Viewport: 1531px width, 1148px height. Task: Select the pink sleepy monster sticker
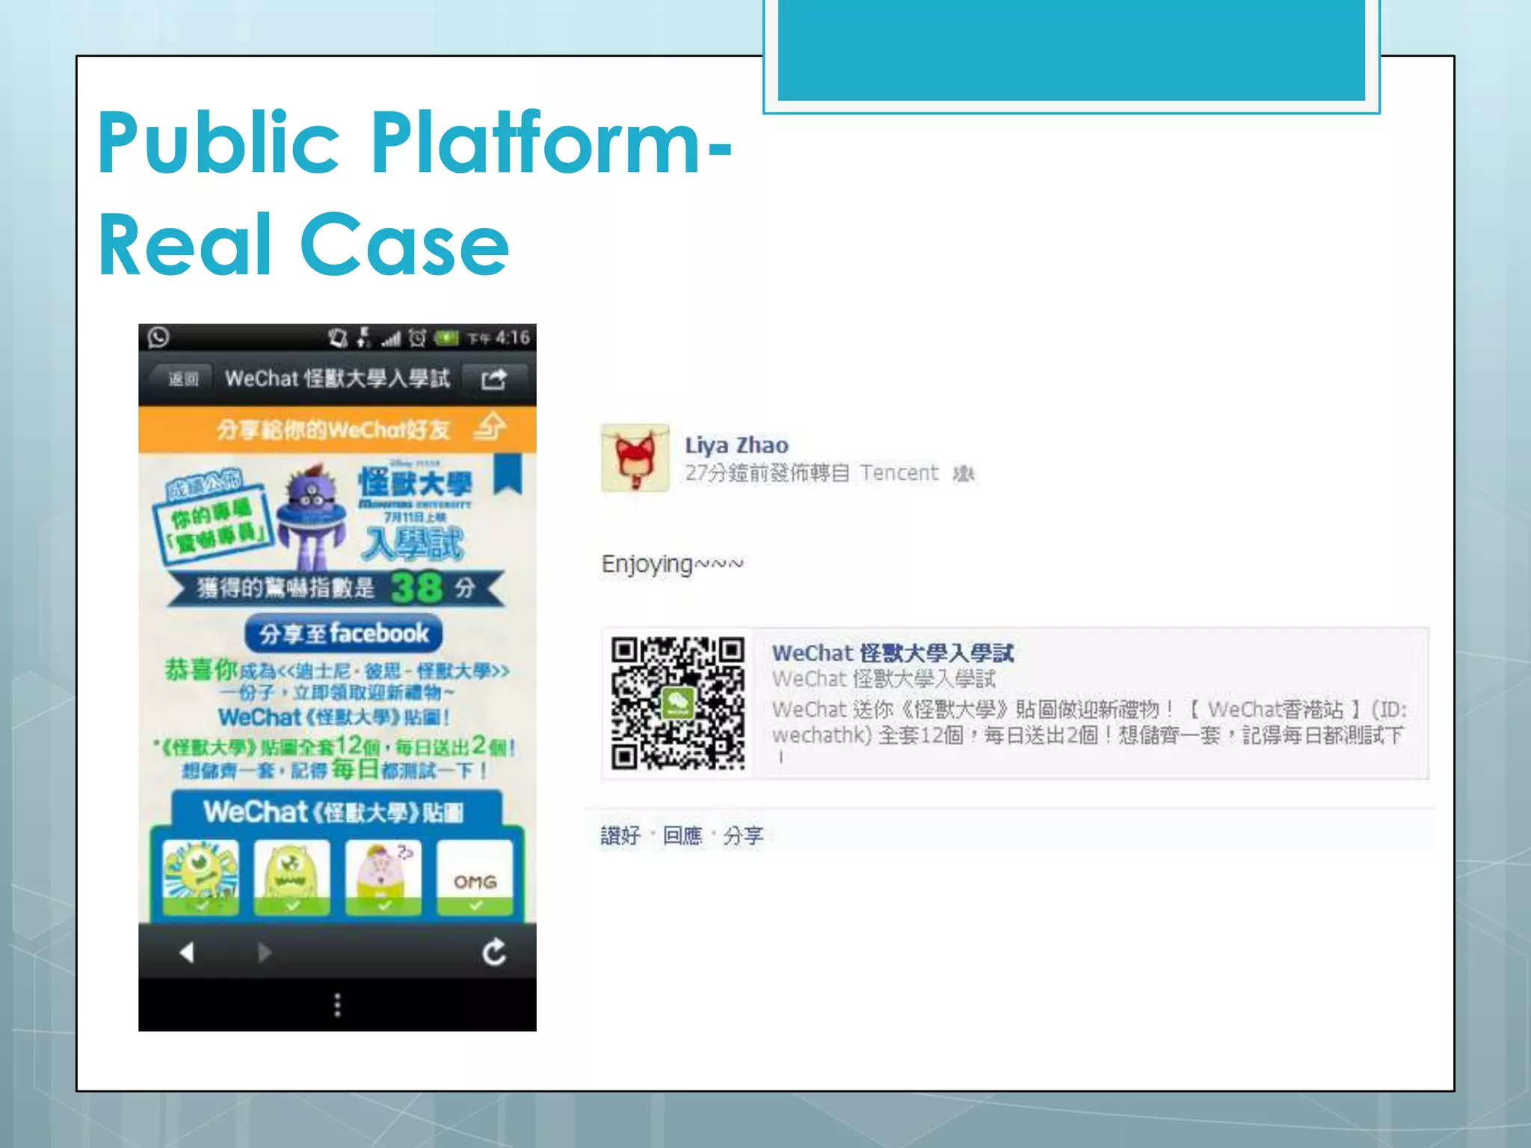click(x=383, y=877)
